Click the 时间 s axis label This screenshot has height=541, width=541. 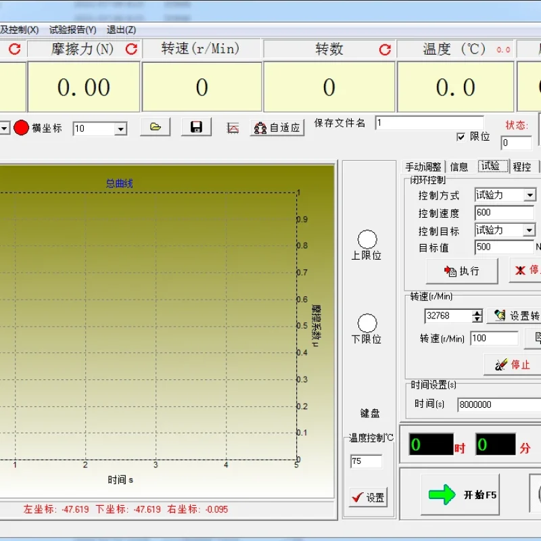(x=120, y=480)
